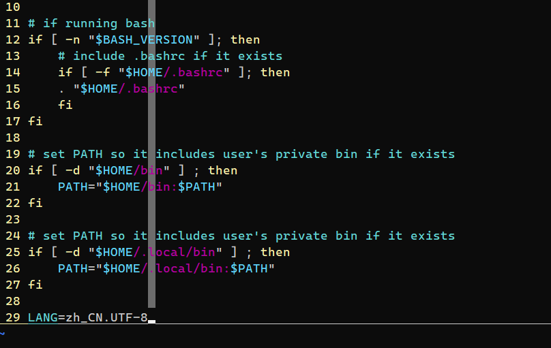Click the comment "# include .bashrc if it exists"
The height and width of the screenshot is (348, 551).
point(170,56)
